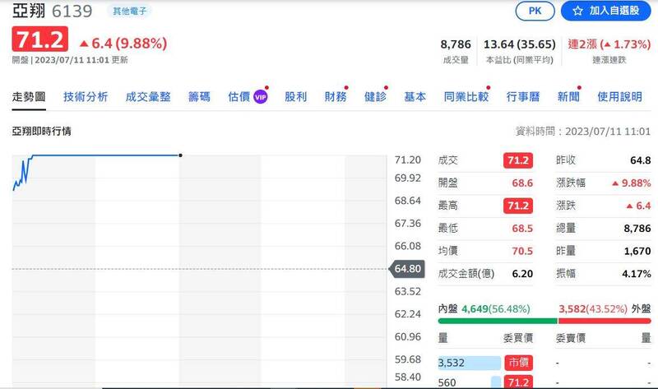Screen dimensions: 658x389
Task: Click the 64.80 previous close price marker
Action: [x=407, y=269]
